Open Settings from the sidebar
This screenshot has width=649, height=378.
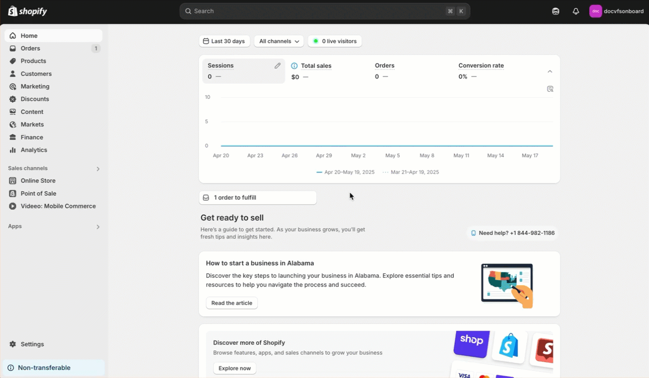click(x=32, y=344)
